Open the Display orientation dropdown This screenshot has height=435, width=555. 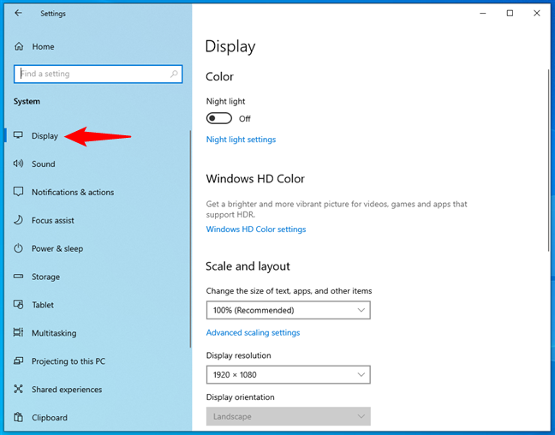pos(288,416)
